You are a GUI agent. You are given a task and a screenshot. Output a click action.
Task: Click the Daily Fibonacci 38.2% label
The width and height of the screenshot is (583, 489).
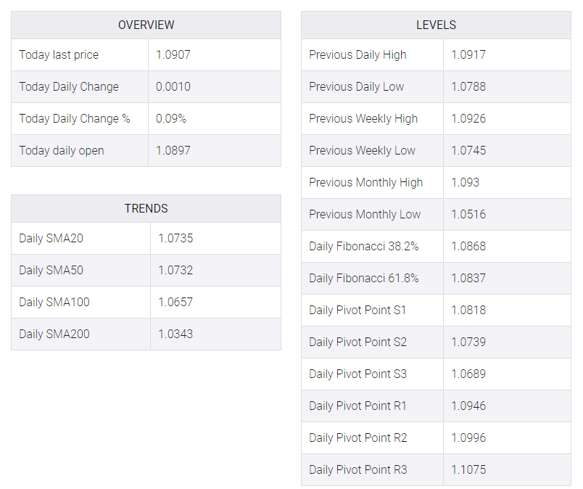(364, 247)
